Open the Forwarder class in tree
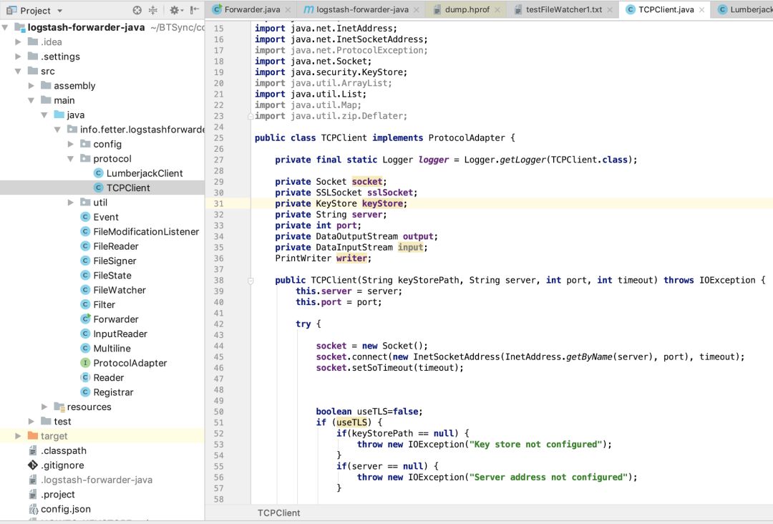This screenshot has width=773, height=524. (115, 319)
